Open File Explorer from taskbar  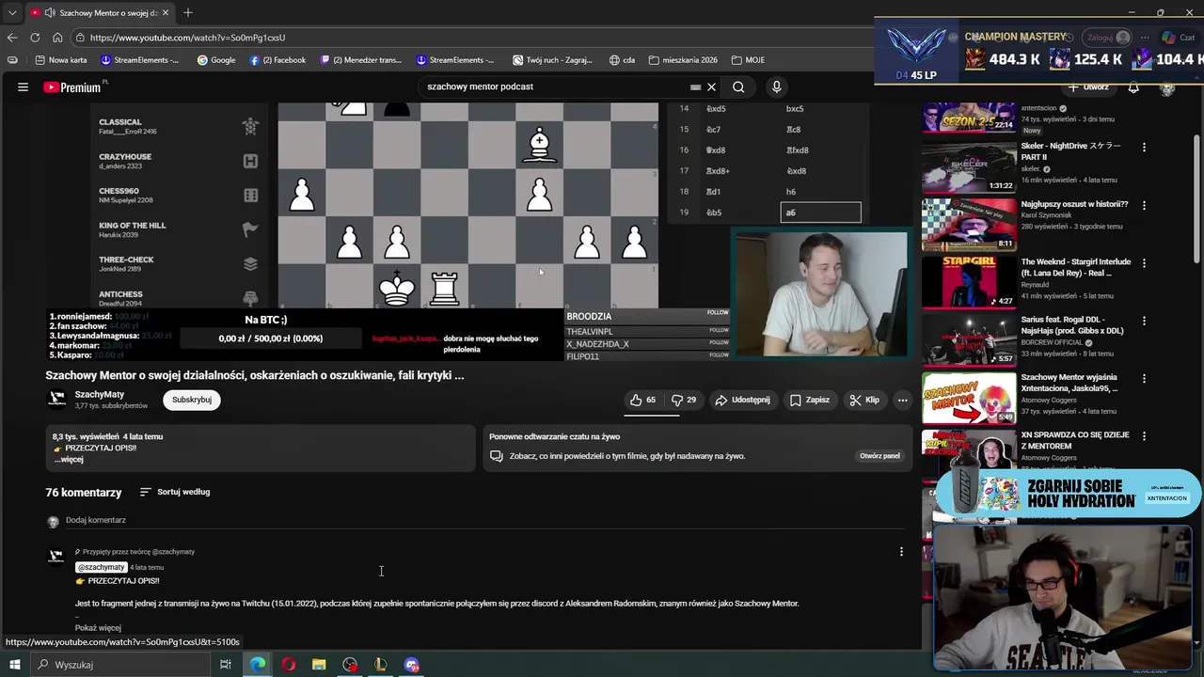point(319,665)
